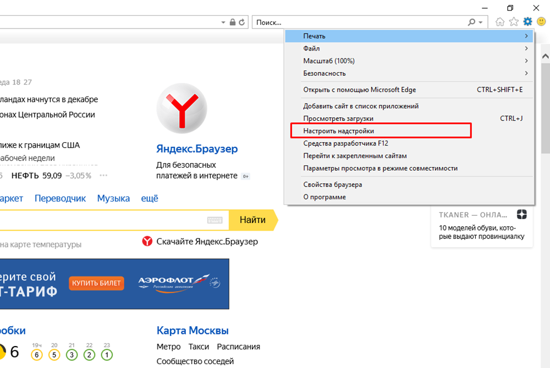Click the smiley feedback icon

coord(541,22)
